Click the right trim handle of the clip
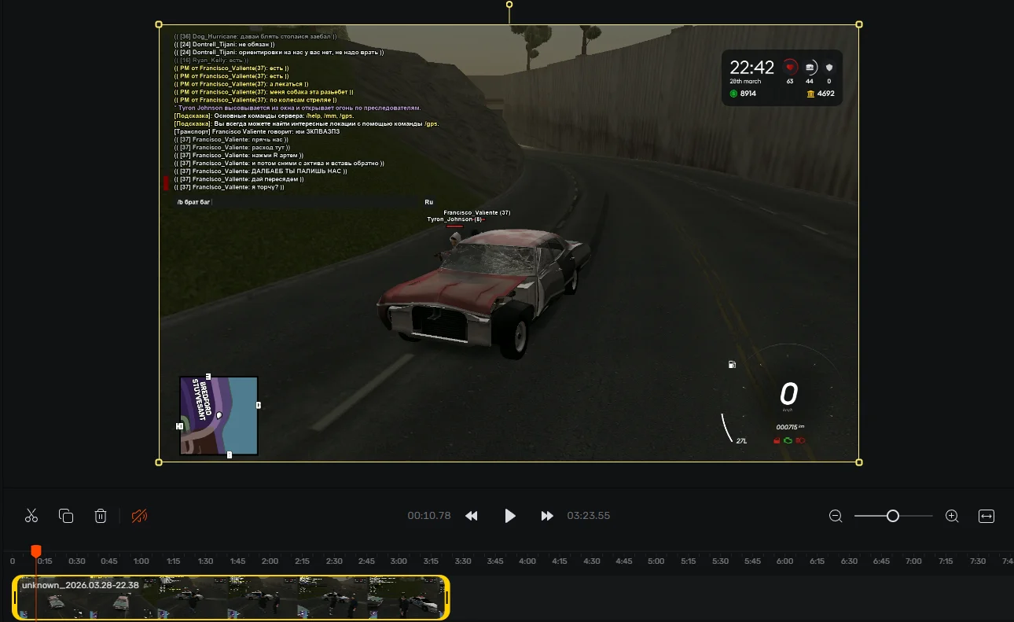This screenshot has height=622, width=1014. click(446, 598)
